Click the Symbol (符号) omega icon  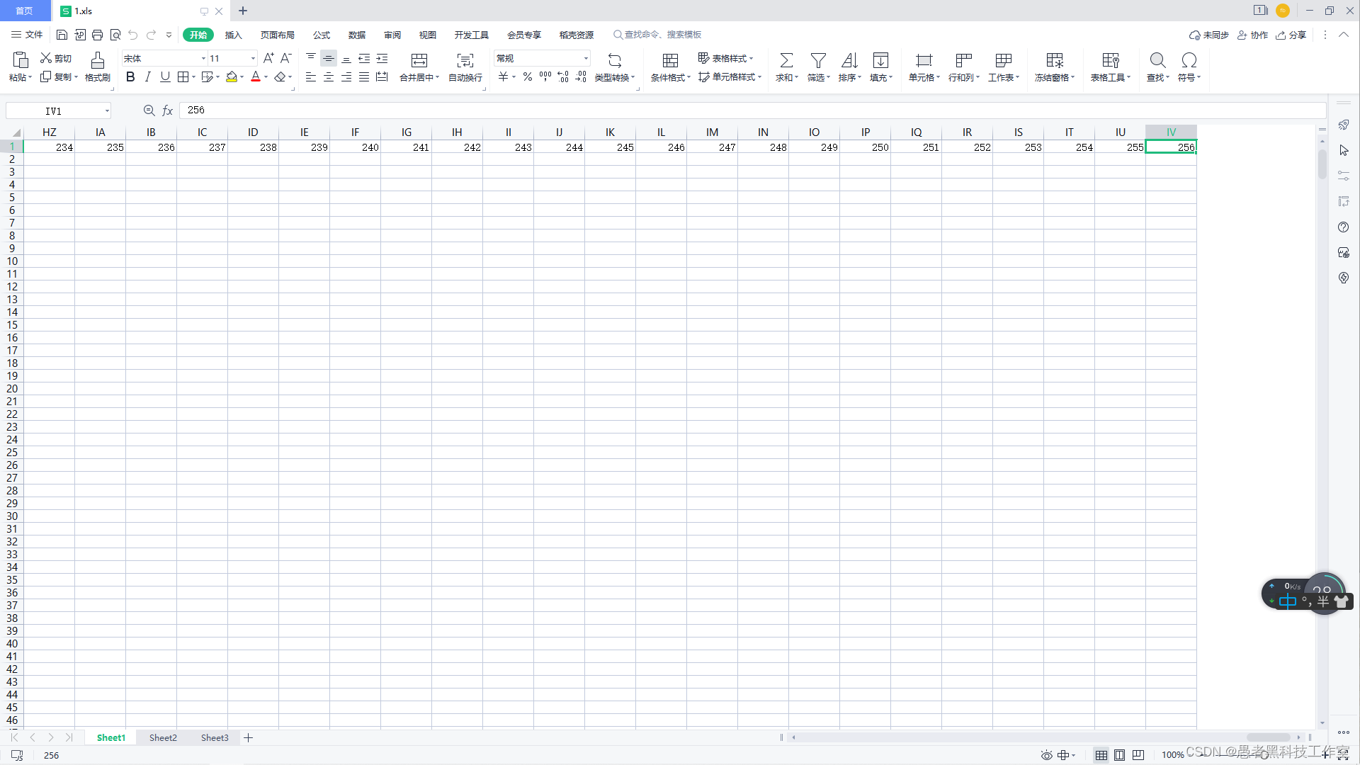click(x=1189, y=61)
